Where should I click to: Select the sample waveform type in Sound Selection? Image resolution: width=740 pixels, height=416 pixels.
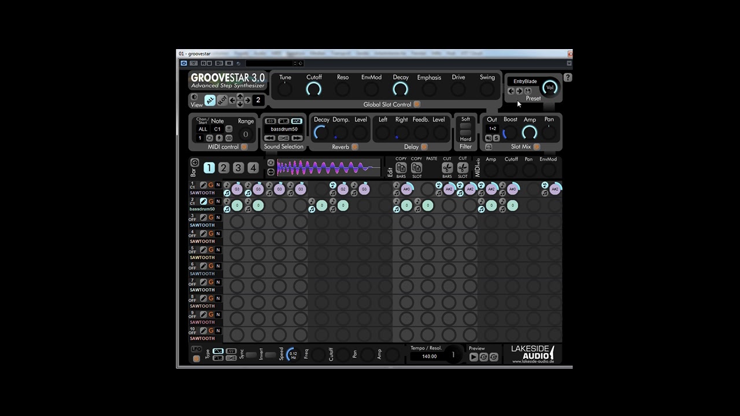pos(297,121)
